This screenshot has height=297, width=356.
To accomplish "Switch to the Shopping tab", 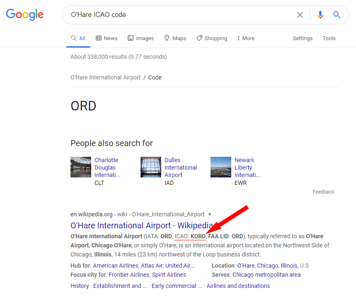I will (x=212, y=38).
